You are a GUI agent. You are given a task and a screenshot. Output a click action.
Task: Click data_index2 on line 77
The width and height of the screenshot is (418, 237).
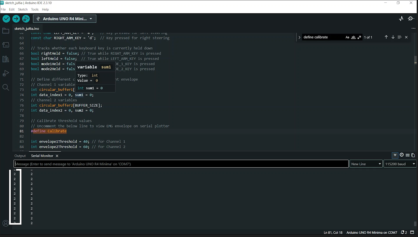click(x=51, y=110)
